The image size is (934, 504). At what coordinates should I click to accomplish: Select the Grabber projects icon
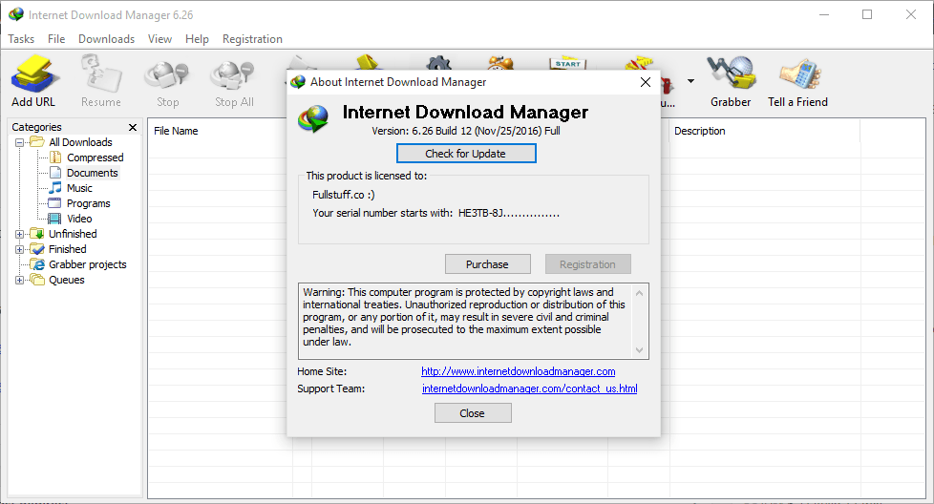[38, 264]
